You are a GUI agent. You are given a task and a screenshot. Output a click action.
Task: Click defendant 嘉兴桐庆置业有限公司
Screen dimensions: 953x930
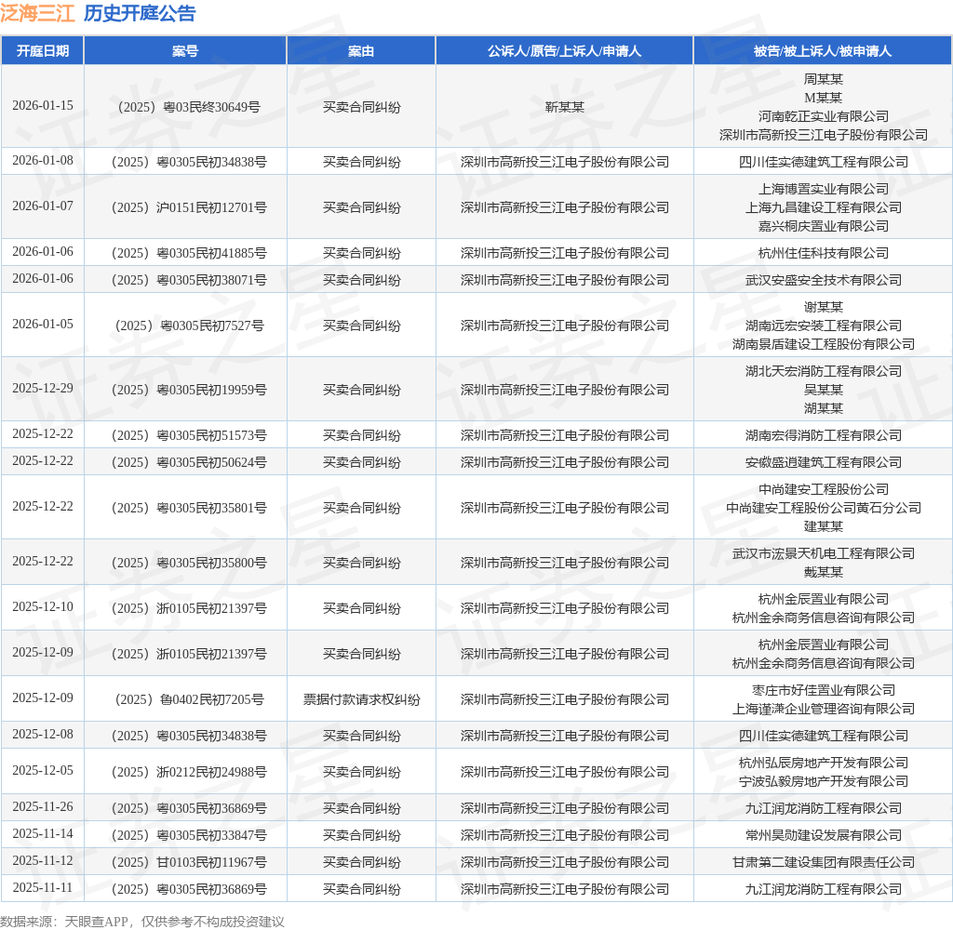pyautogui.click(x=823, y=226)
